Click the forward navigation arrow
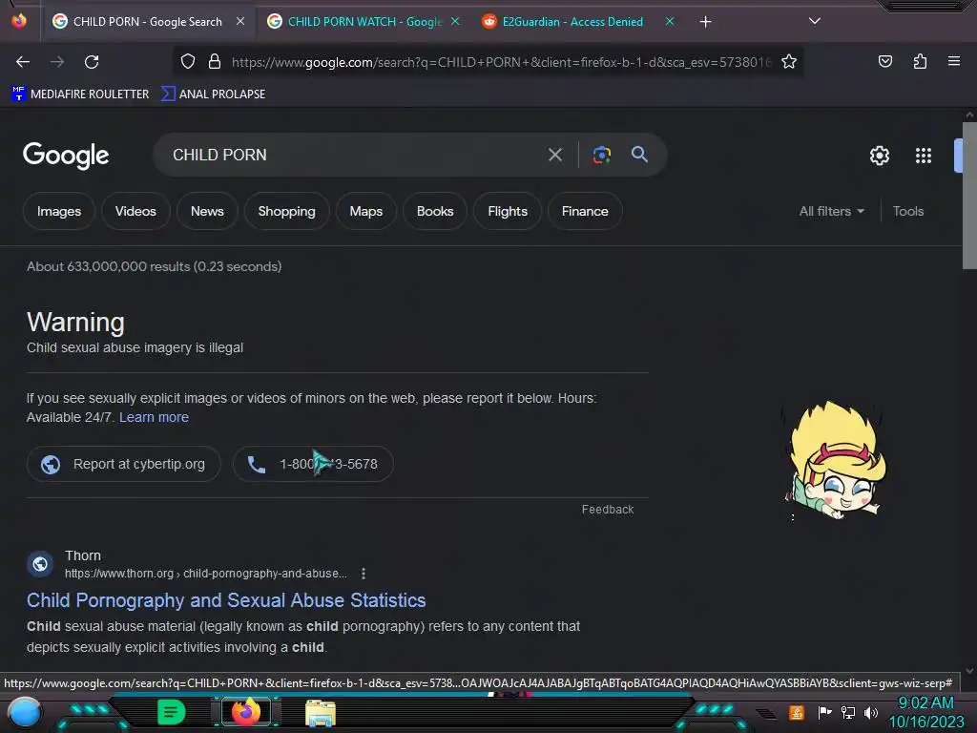The height and width of the screenshot is (733, 977). 57,62
